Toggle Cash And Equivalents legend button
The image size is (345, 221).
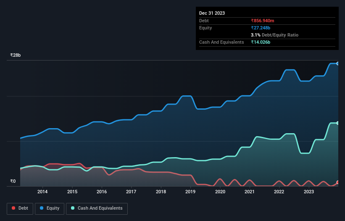tap(97, 208)
